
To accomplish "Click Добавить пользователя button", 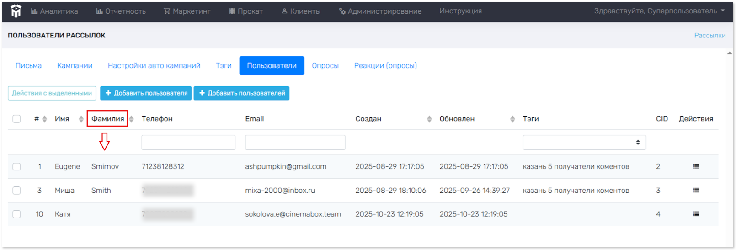I will pos(146,93).
